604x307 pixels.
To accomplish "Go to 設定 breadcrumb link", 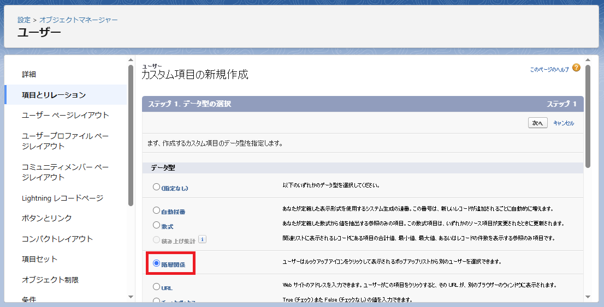I will click(x=24, y=20).
